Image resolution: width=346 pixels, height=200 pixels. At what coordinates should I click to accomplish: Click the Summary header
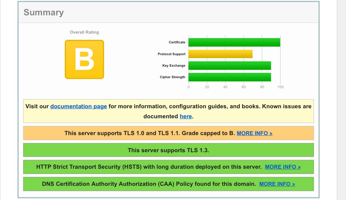(x=43, y=12)
